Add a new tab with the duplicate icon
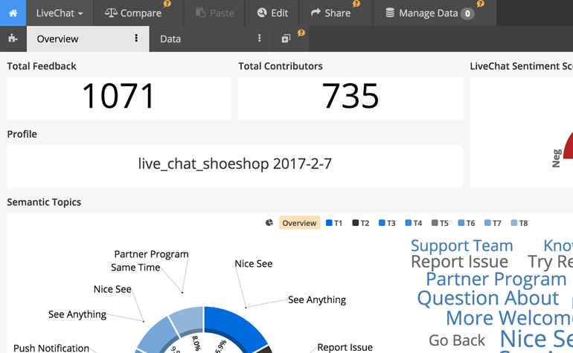 tap(286, 39)
